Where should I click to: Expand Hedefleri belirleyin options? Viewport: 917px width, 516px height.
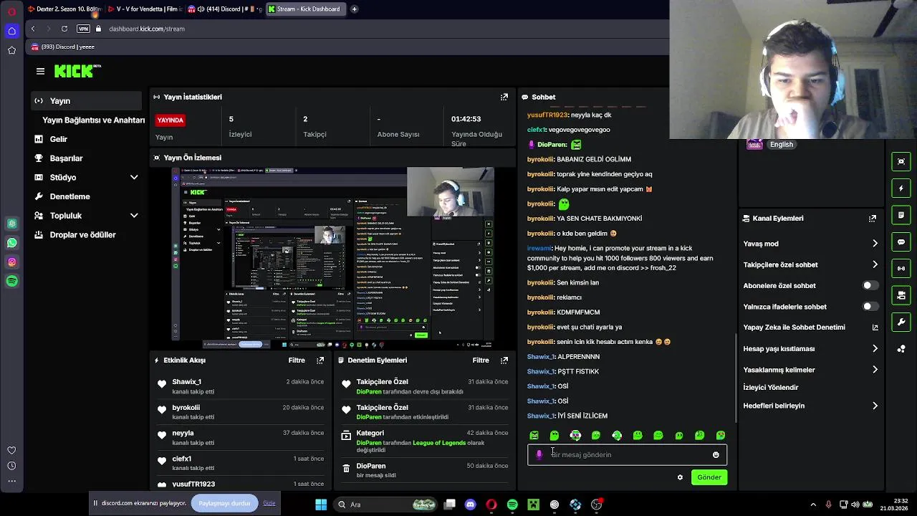(x=875, y=406)
